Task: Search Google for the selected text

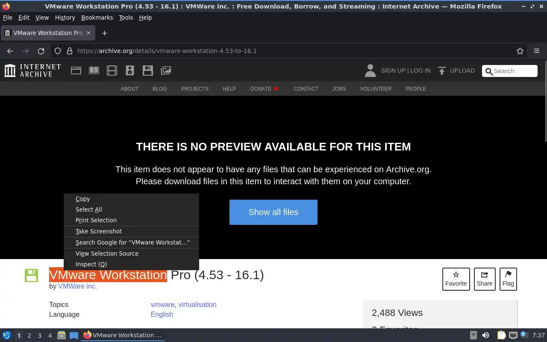Action: click(131, 242)
